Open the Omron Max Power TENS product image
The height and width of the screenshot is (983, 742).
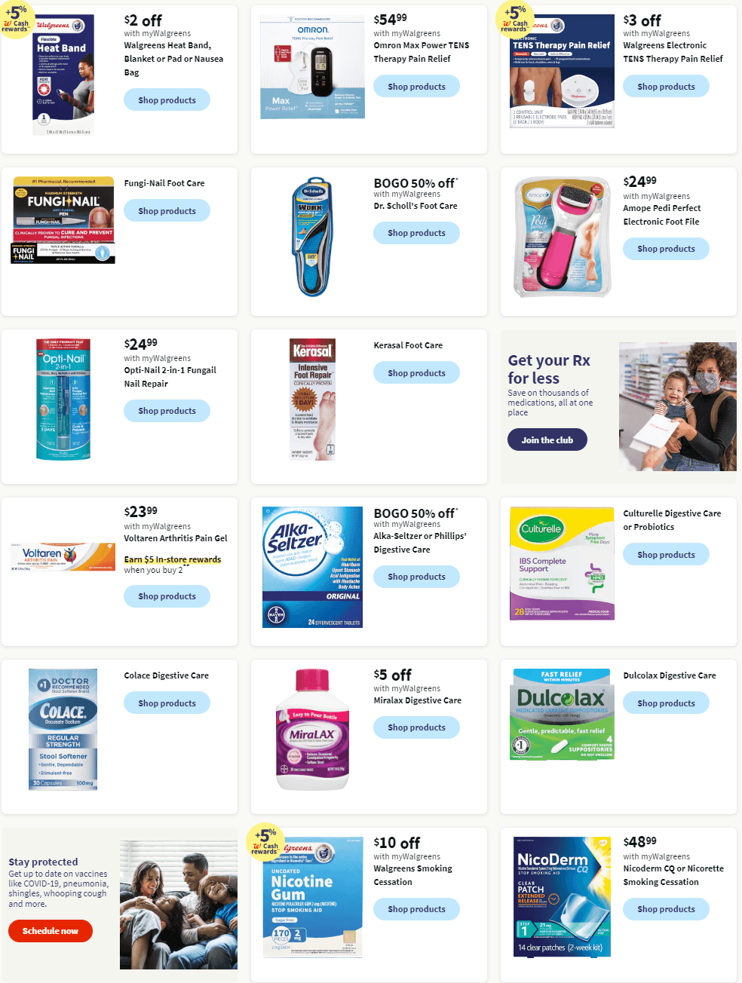[312, 67]
